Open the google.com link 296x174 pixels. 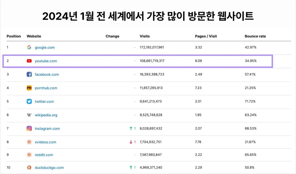coord(45,47)
